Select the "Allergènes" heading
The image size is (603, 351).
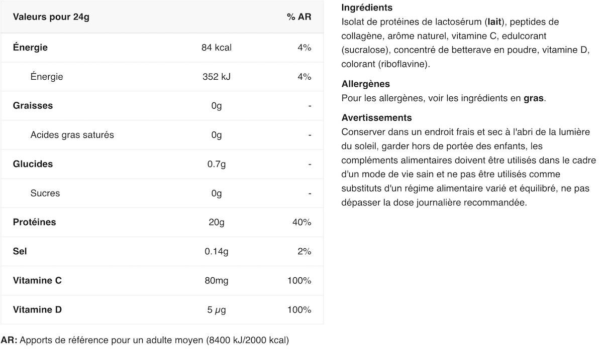[x=365, y=84]
